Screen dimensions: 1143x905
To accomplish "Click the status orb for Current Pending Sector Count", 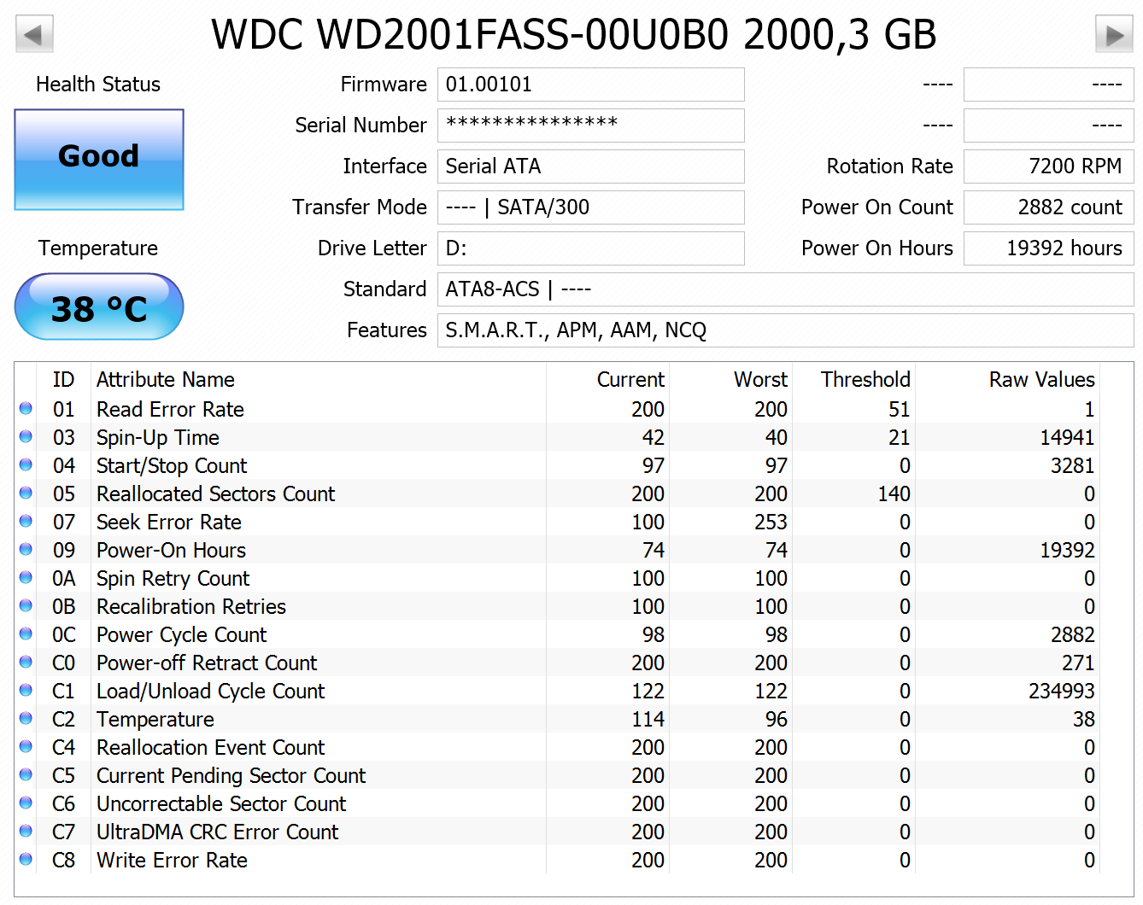I will [x=26, y=775].
